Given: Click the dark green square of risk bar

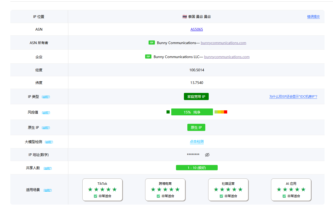Looking at the screenshot, I should pyautogui.click(x=168, y=112).
